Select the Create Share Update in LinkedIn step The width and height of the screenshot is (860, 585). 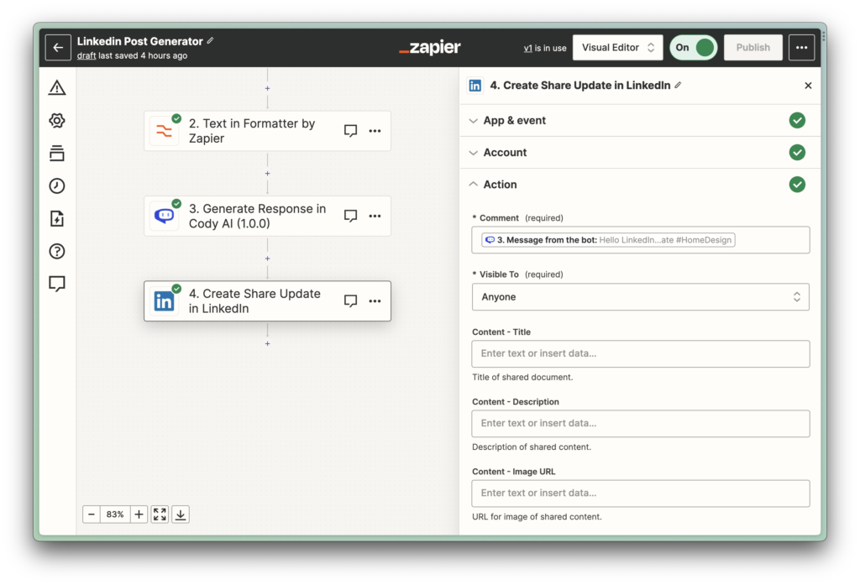click(x=268, y=301)
